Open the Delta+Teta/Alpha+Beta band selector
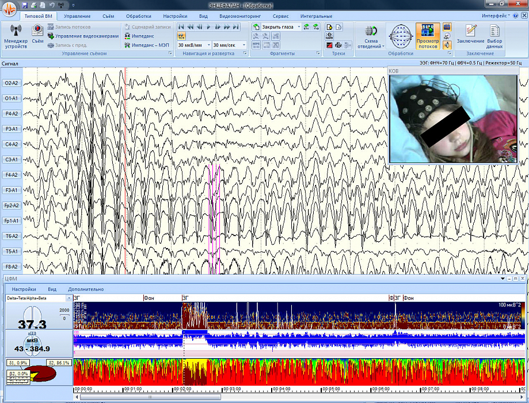The height and width of the screenshot is (403, 529). (x=69, y=298)
